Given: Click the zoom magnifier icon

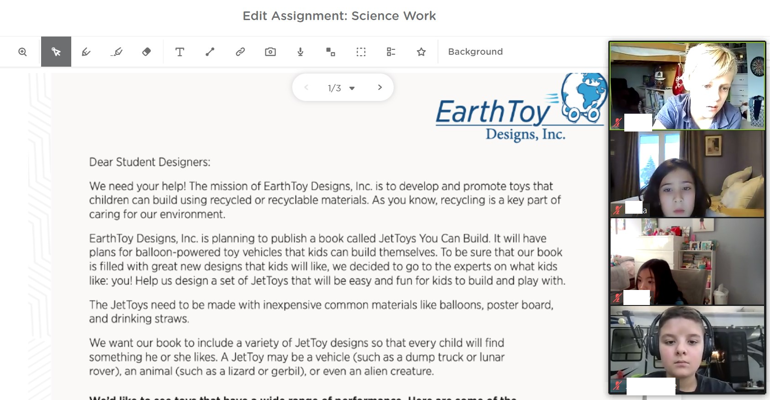Looking at the screenshot, I should point(22,52).
